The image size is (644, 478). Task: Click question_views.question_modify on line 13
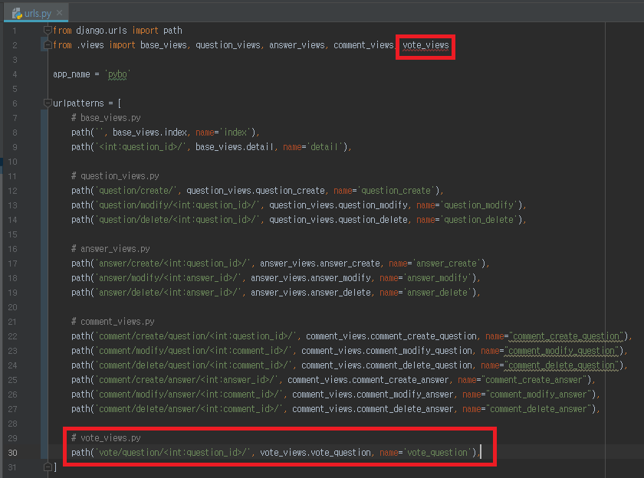pyautogui.click(x=338, y=205)
